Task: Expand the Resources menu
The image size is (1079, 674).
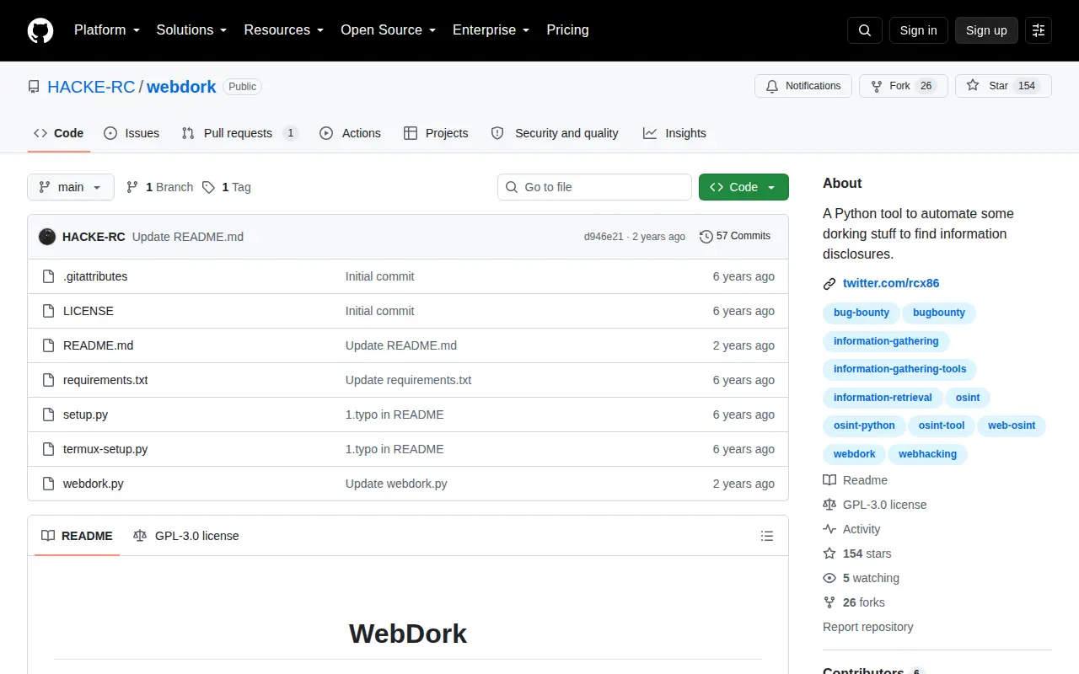Action: pyautogui.click(x=283, y=29)
